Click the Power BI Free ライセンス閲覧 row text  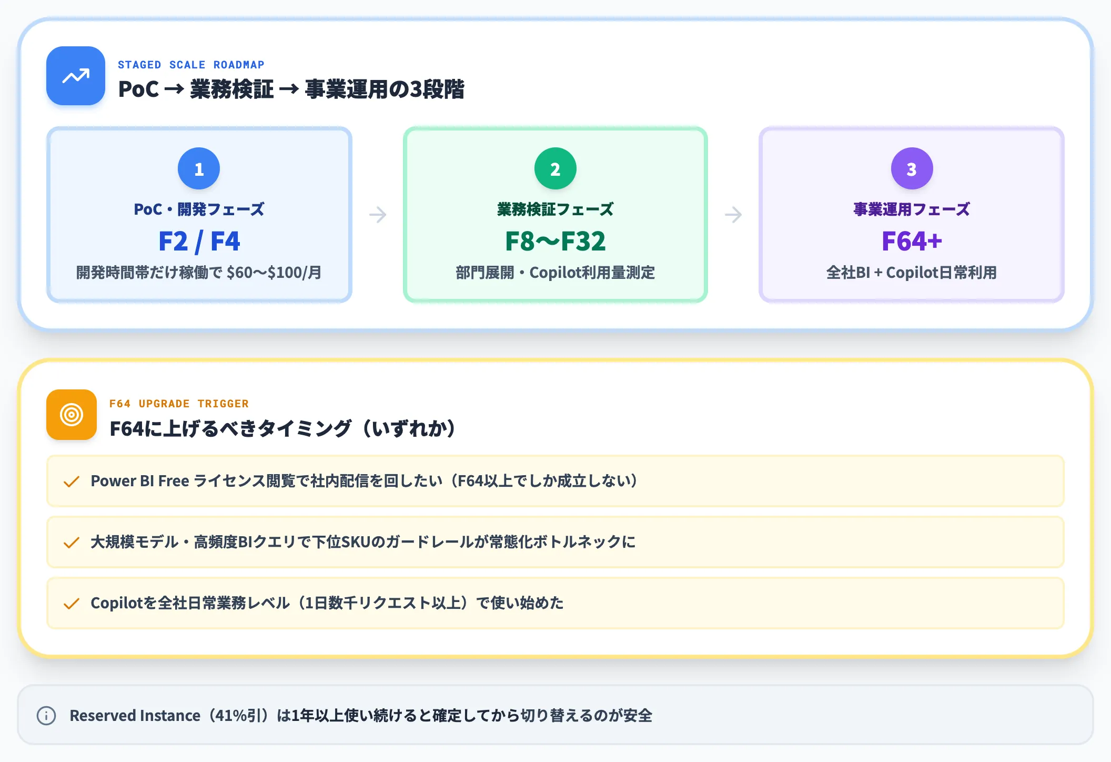[364, 481]
